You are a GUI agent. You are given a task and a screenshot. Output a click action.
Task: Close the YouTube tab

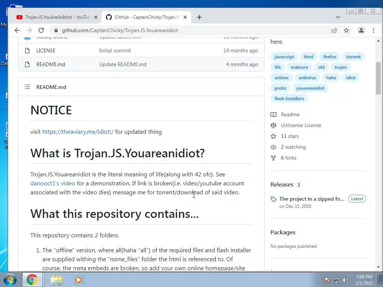point(96,17)
